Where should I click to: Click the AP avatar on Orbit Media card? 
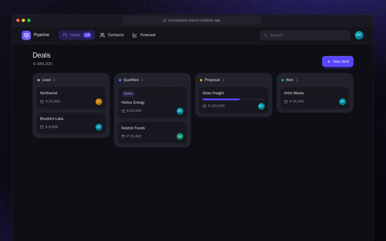[x=343, y=102]
